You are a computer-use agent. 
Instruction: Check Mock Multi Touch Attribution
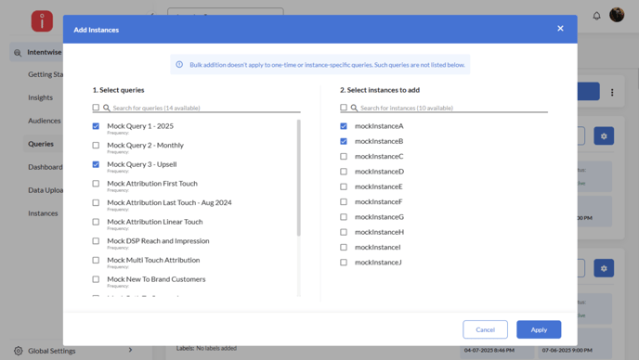point(96,260)
